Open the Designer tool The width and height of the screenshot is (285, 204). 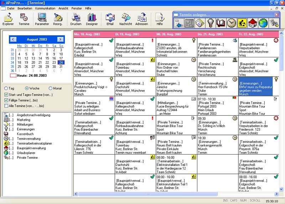[92, 19]
